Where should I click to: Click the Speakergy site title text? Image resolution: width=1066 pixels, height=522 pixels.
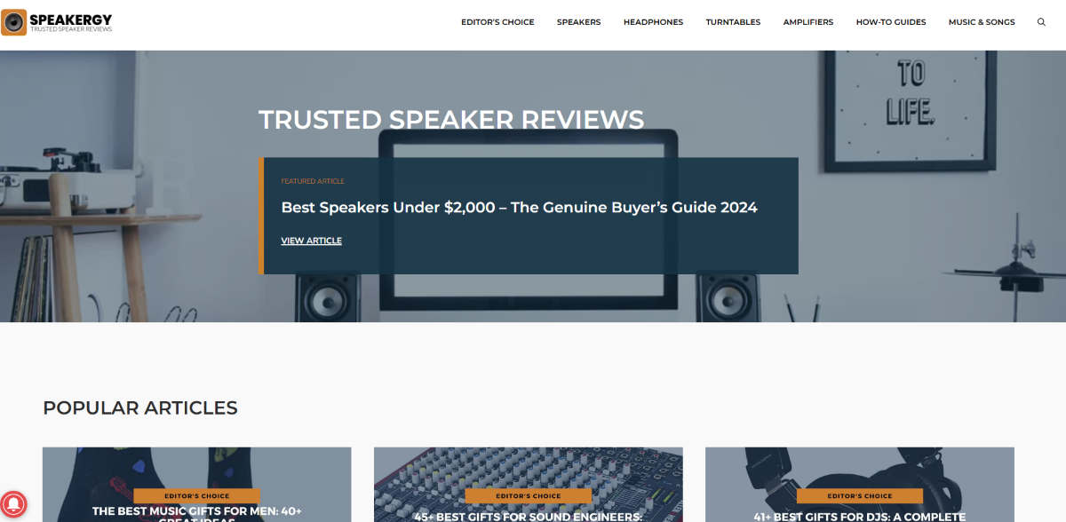(x=70, y=19)
